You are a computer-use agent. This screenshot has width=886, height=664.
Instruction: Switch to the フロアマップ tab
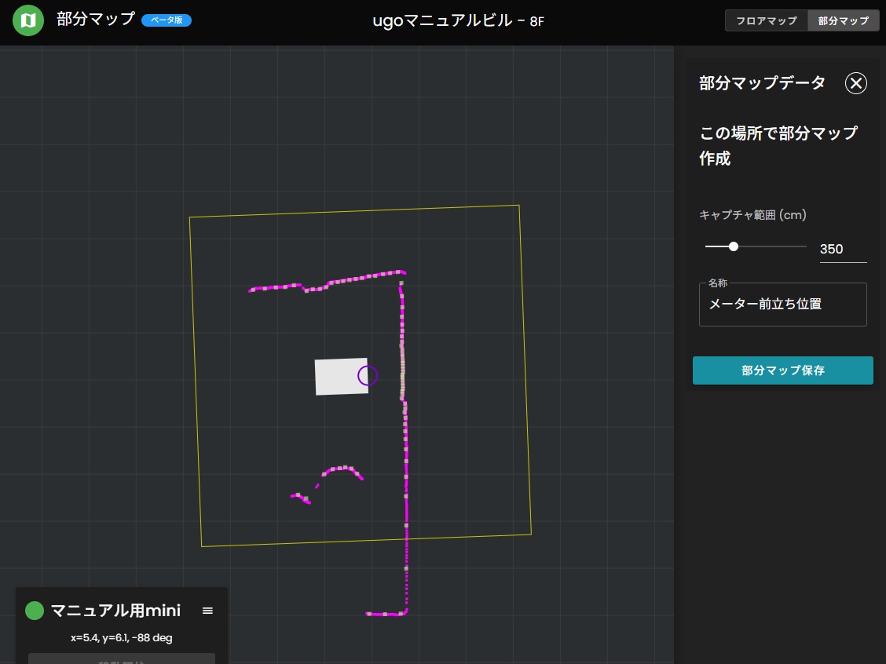pyautogui.click(x=766, y=20)
